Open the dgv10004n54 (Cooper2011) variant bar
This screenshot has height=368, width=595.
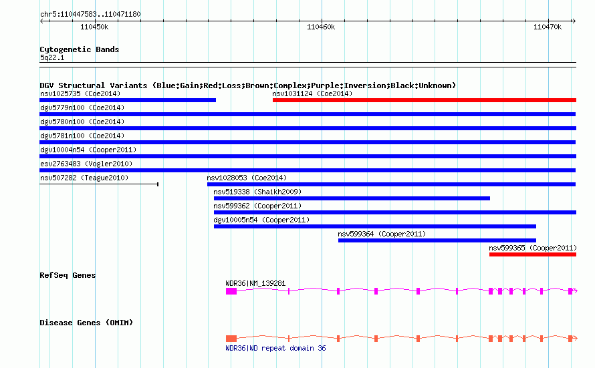pos(308,156)
